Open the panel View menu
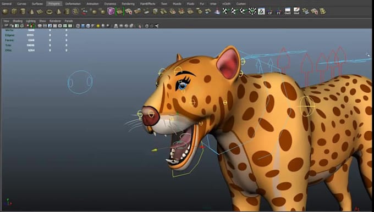Screen dimensions: 374x212 click(6, 21)
